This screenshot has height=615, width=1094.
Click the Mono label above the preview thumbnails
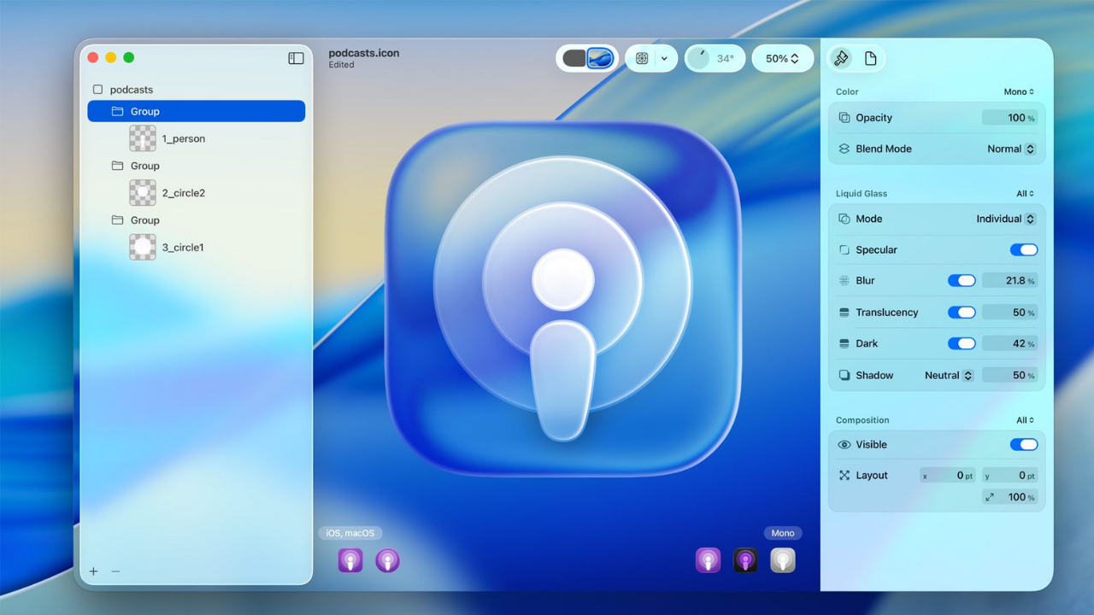click(783, 533)
